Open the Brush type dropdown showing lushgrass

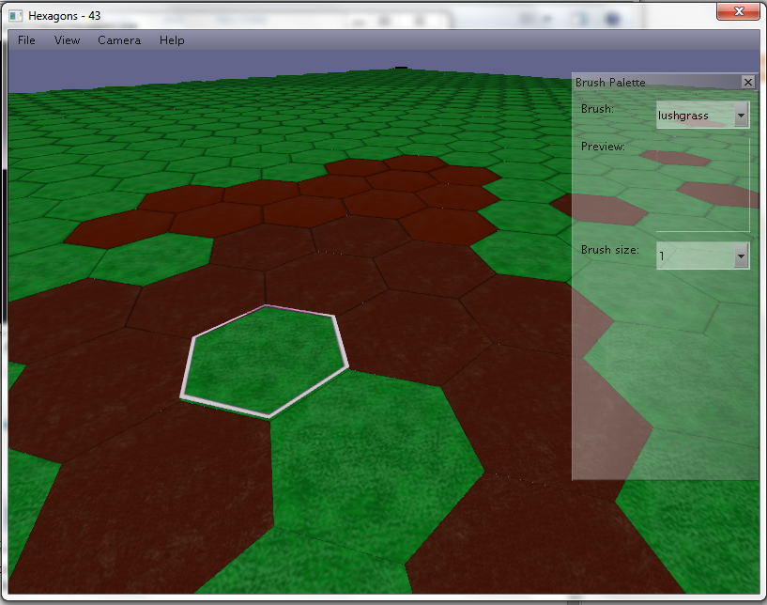(x=702, y=115)
